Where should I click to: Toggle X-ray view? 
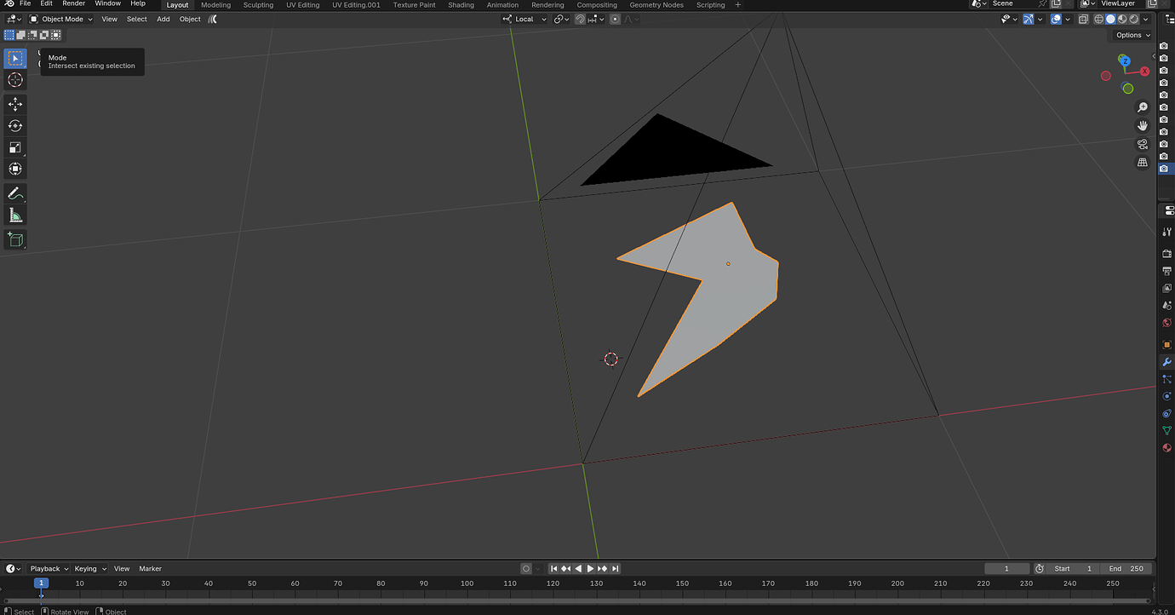click(1083, 19)
